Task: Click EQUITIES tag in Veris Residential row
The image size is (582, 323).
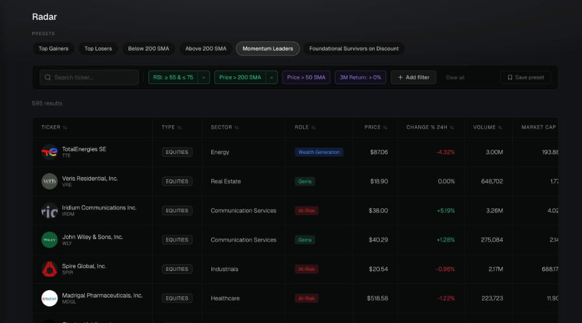Action: coord(177,181)
